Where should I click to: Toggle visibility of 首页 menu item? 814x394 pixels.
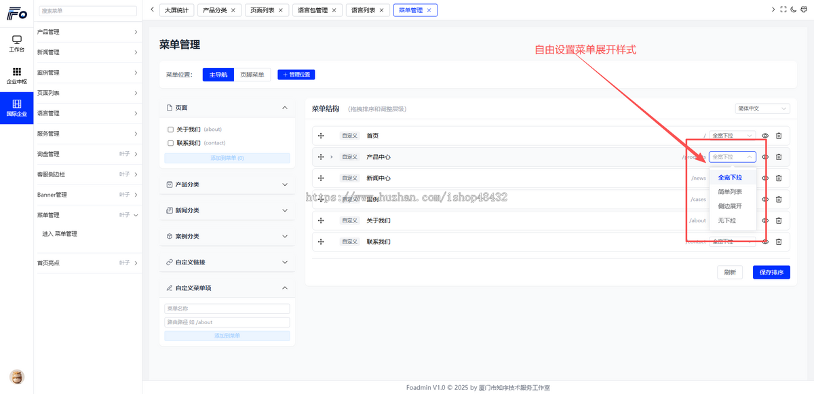[765, 136]
